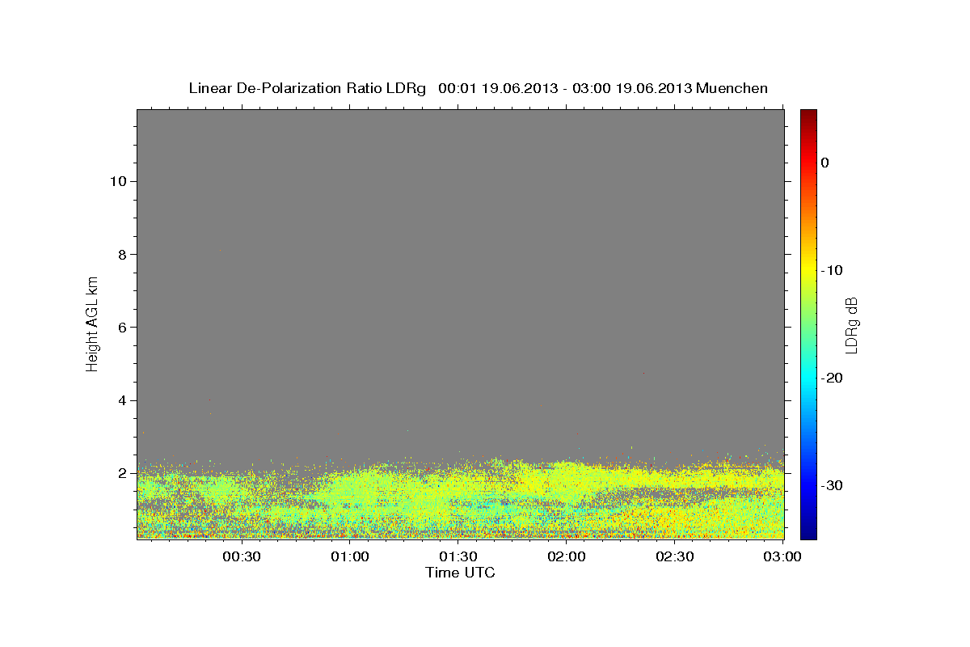Click the colored LDR data layer near 01:30
The height and width of the screenshot is (647, 970).
[x=458, y=501]
